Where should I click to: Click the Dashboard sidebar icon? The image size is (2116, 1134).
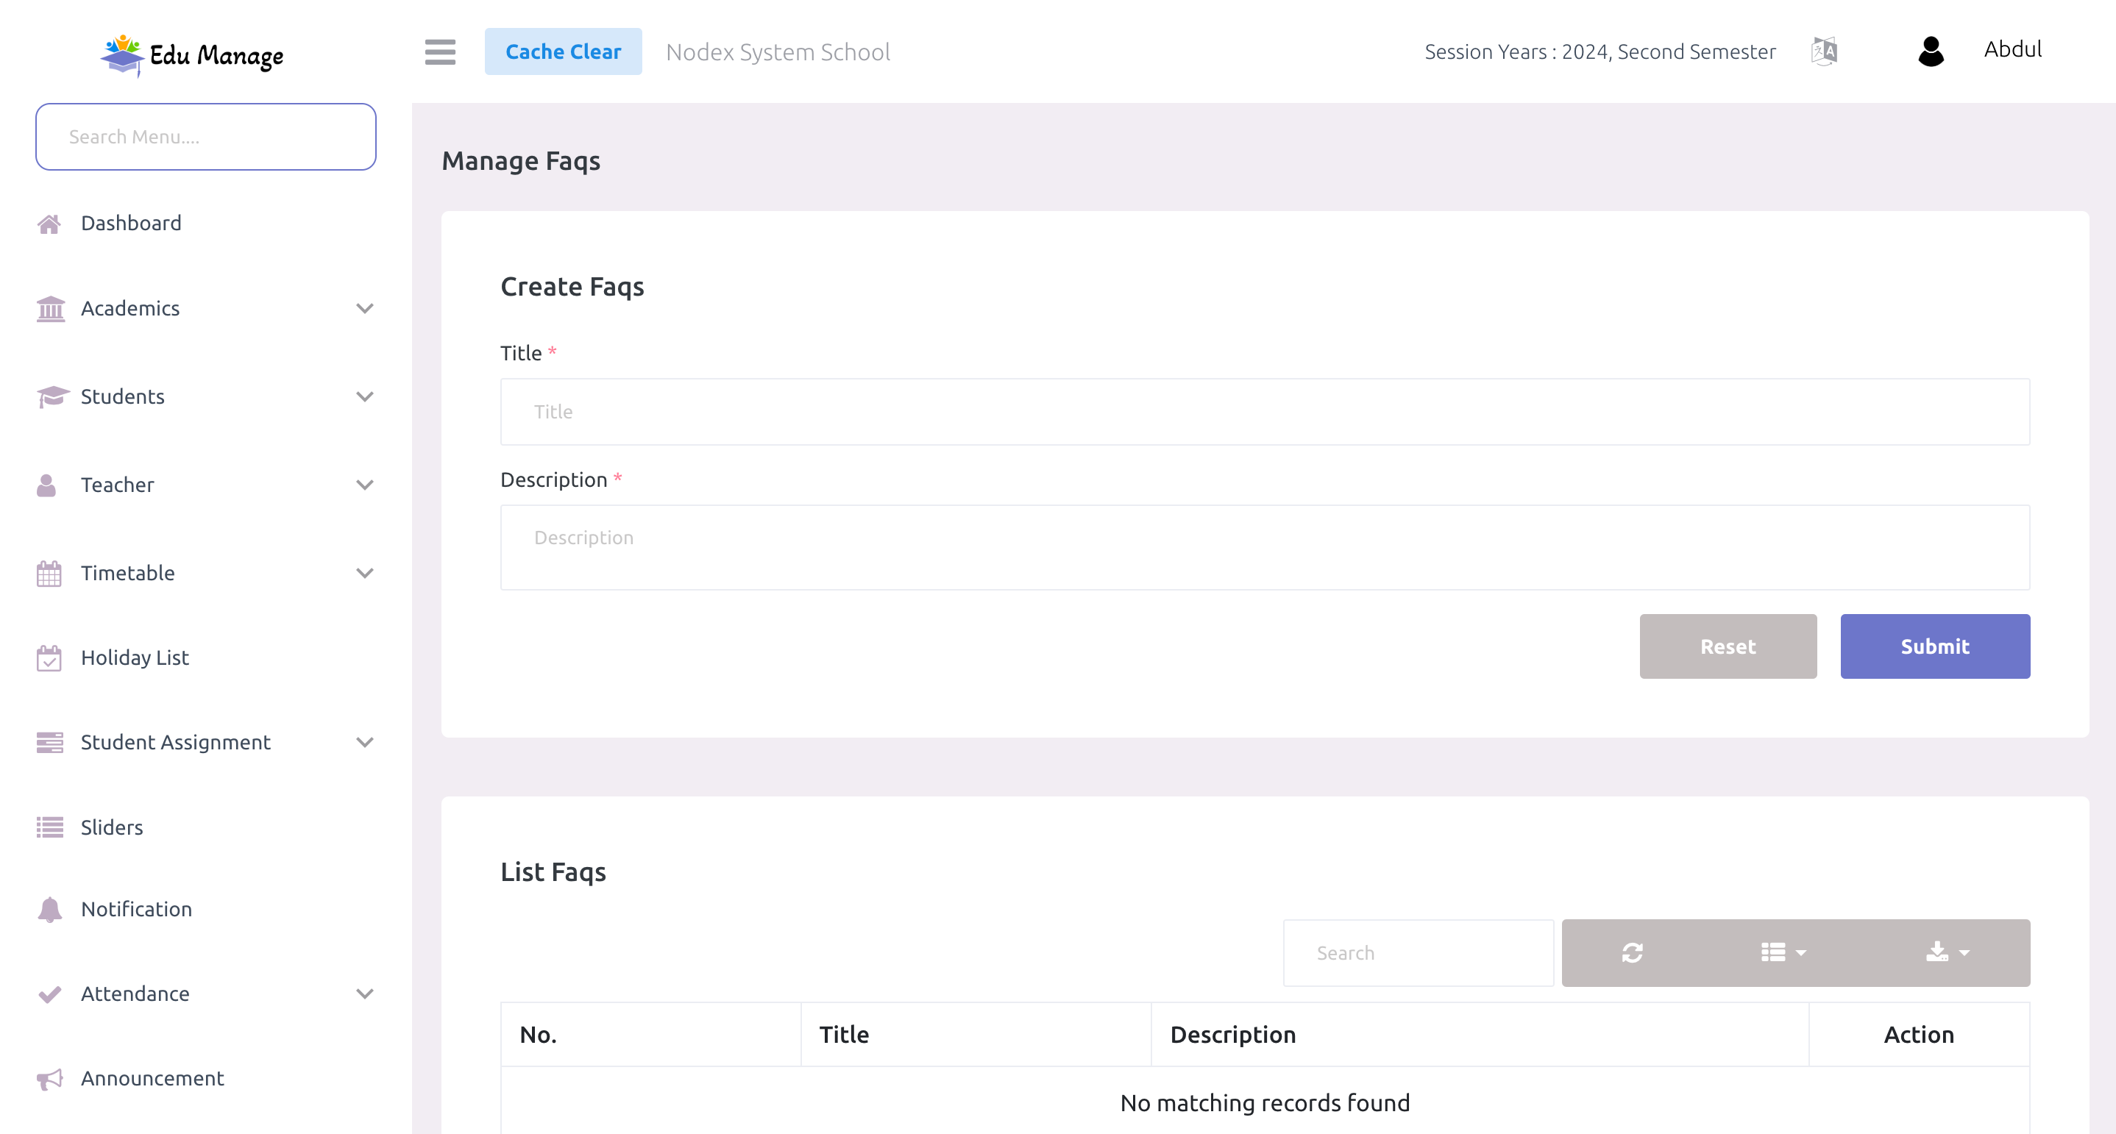click(x=49, y=222)
